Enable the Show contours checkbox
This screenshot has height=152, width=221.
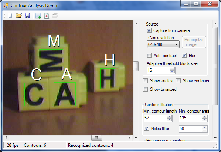pyautogui.click(x=178, y=81)
